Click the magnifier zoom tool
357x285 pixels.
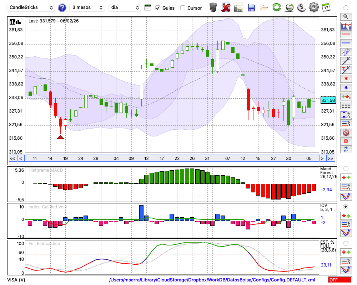click(x=346, y=16)
